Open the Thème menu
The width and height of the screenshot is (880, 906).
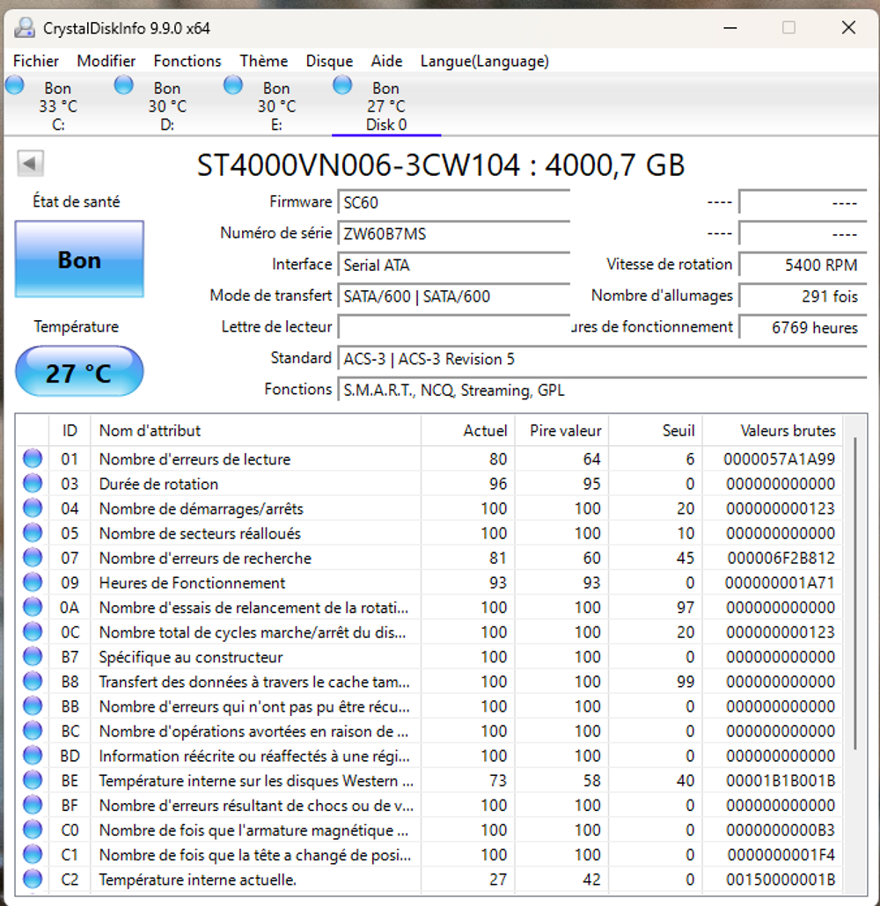[264, 62]
